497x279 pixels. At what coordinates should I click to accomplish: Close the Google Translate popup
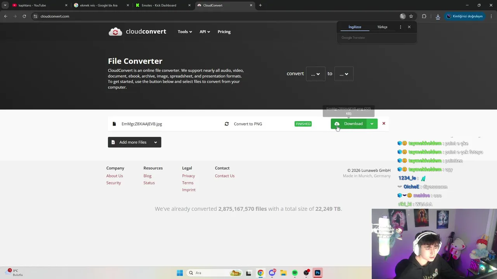tap(409, 27)
